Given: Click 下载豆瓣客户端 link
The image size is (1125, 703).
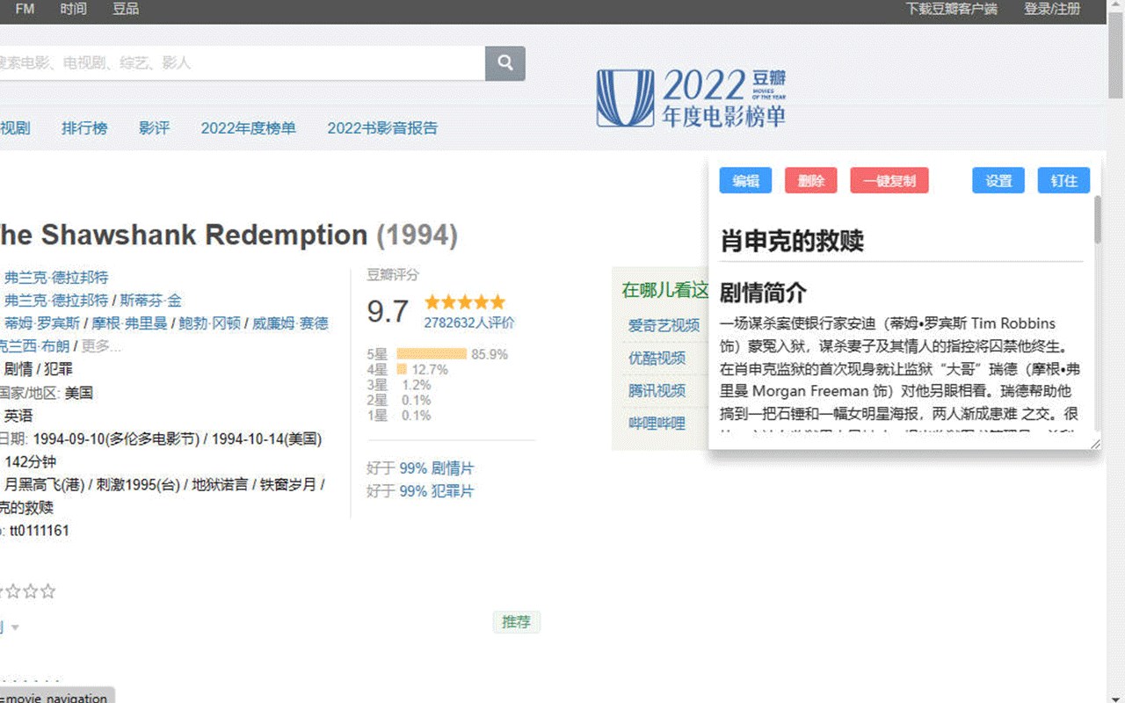Looking at the screenshot, I should pyautogui.click(x=952, y=9).
